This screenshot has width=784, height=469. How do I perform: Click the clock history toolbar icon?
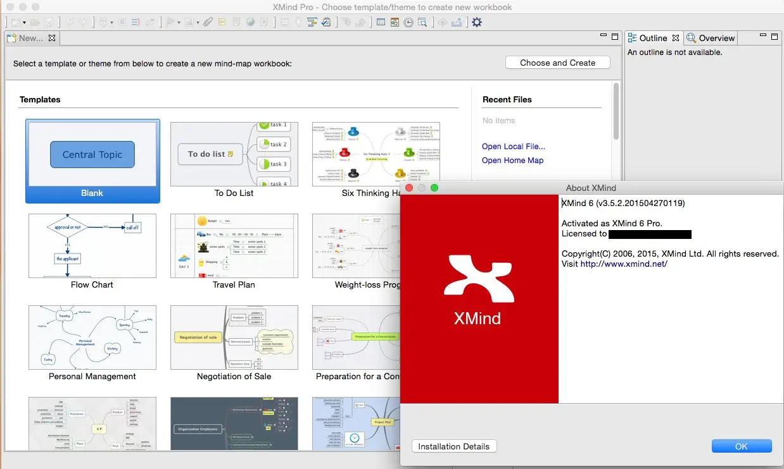coord(408,22)
